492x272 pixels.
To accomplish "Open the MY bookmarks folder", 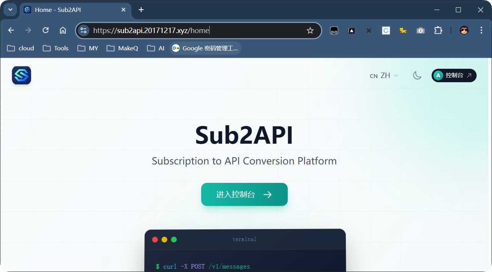I will pyautogui.click(x=88, y=48).
